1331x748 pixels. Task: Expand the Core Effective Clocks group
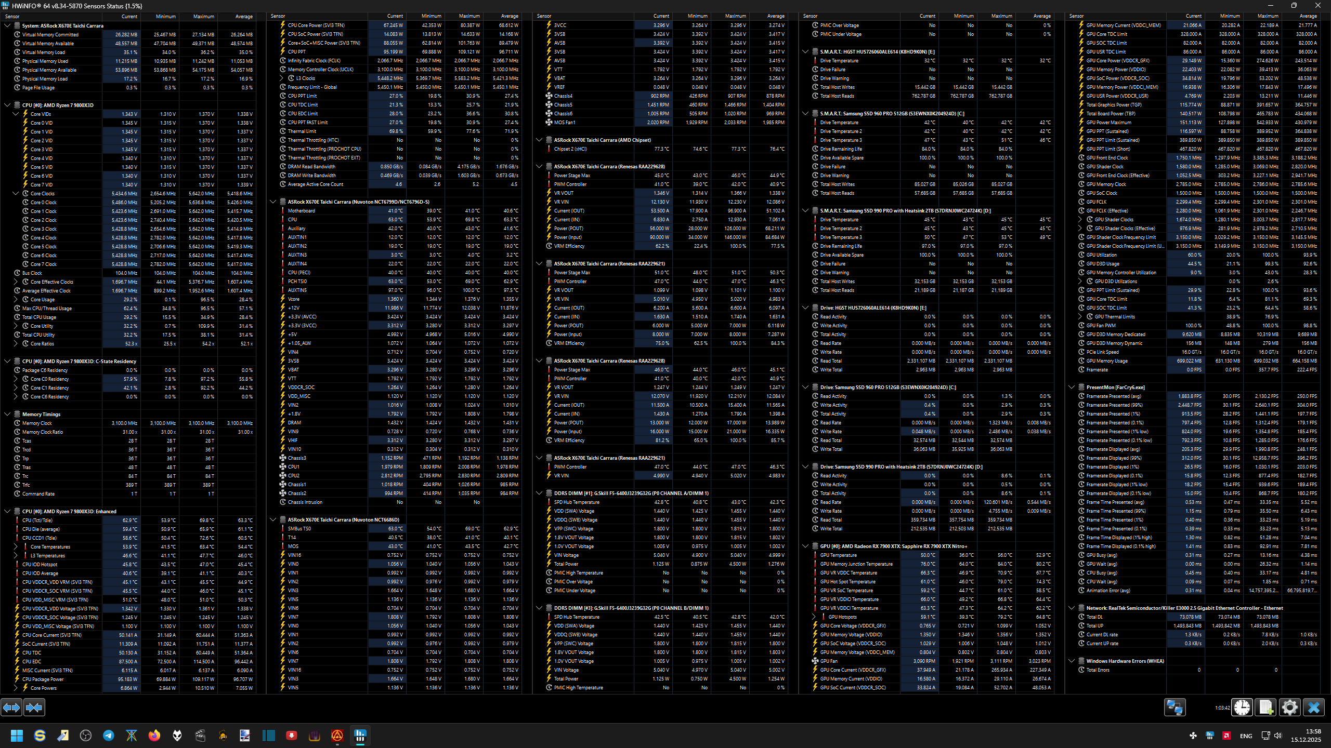tap(16, 282)
